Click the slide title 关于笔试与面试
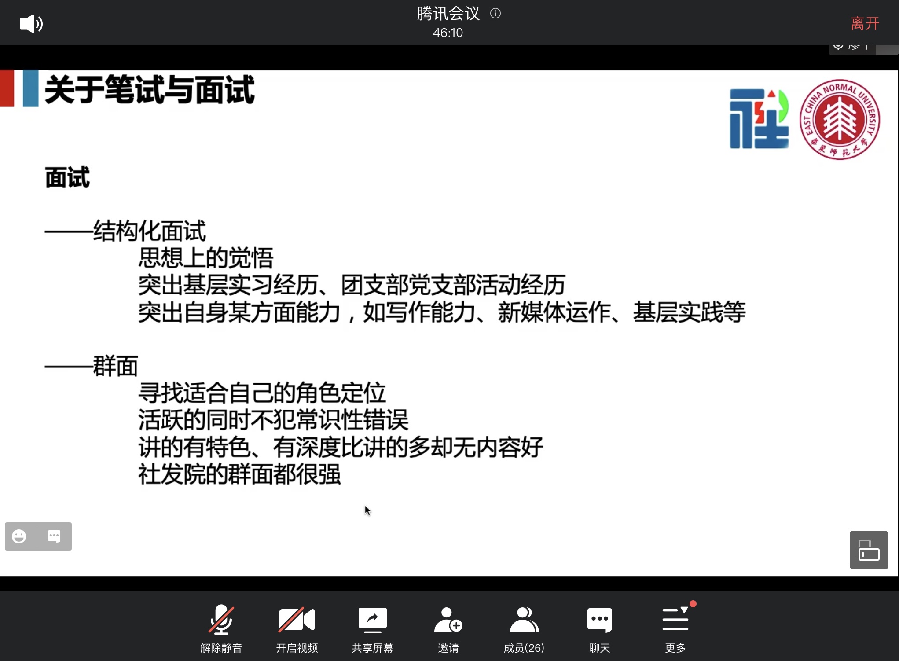Screen dimensions: 899x661 pyautogui.click(x=150, y=90)
